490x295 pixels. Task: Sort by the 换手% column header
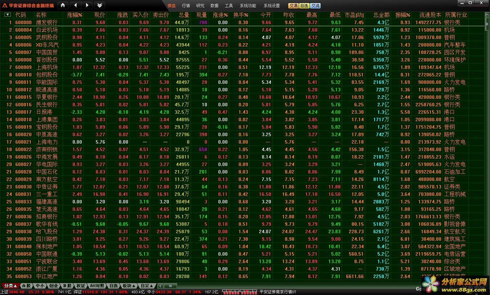point(241,15)
